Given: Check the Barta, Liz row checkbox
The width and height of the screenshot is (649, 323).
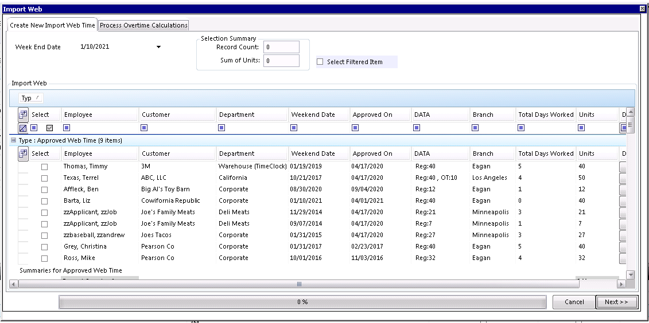Looking at the screenshot, I should [44, 201].
